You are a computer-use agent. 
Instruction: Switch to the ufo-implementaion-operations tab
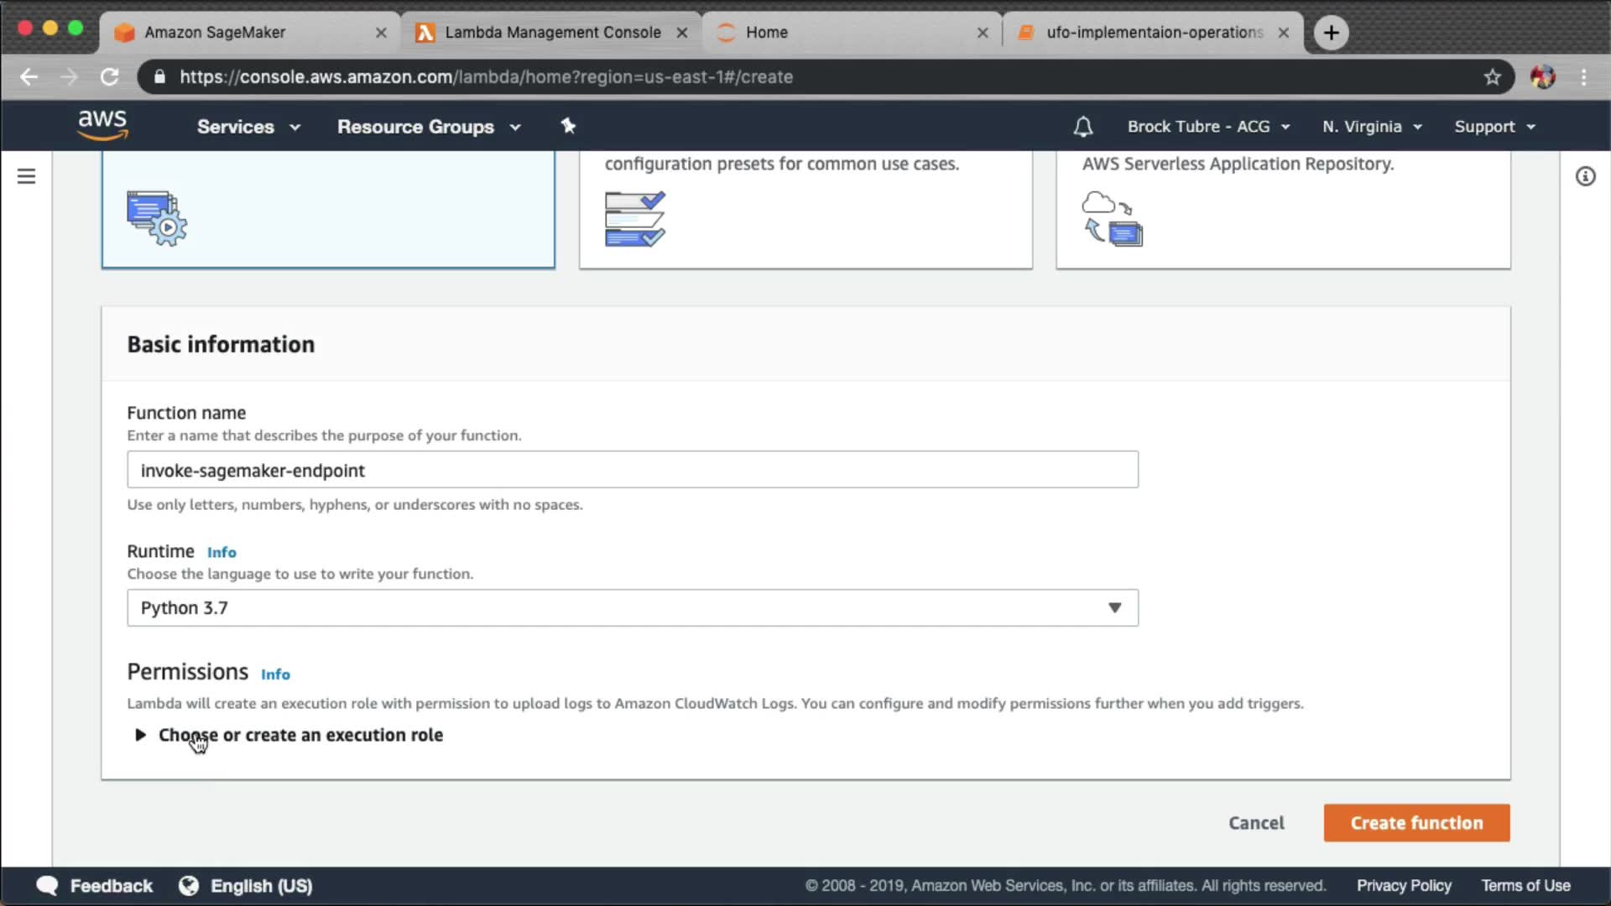(x=1154, y=33)
